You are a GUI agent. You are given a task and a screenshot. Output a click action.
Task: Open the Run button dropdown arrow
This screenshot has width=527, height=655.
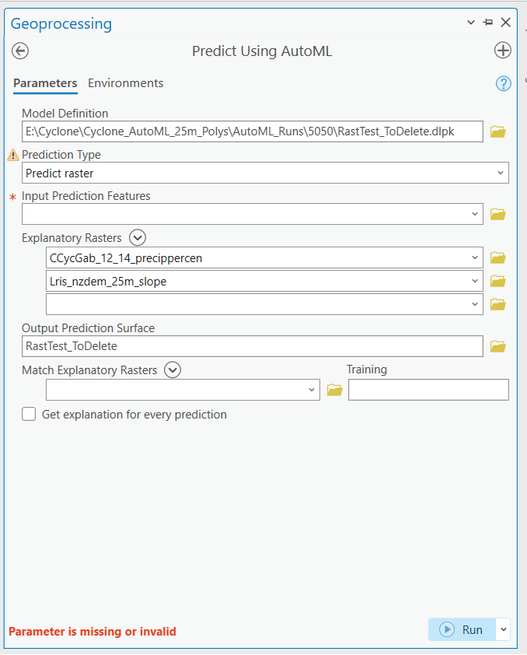coord(503,629)
